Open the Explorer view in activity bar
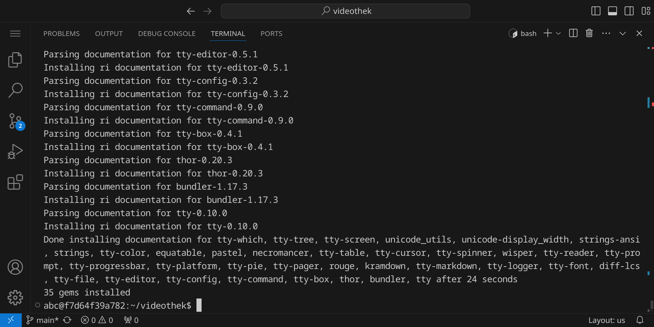This screenshot has height=327, width=654. (x=15, y=60)
